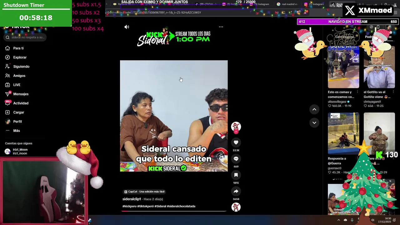400x225 pixels.
Task: Open the Perfil page
Action: (x=17, y=122)
